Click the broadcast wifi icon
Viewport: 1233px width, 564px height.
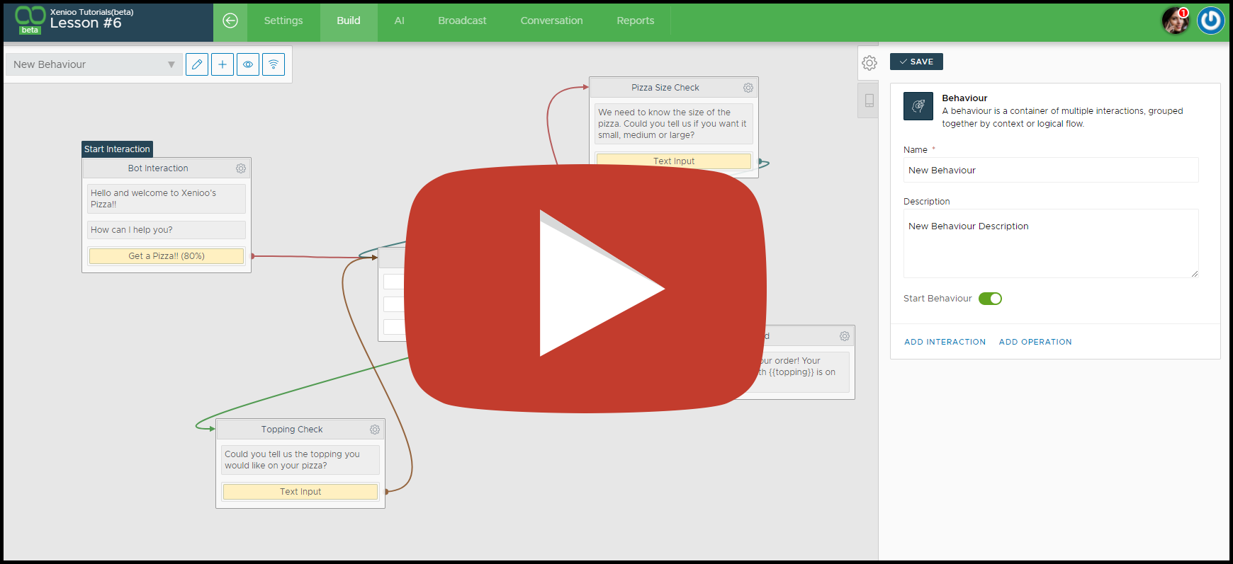274,64
